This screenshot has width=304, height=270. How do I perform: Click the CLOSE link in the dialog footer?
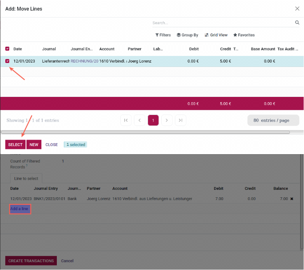[x=52, y=144]
